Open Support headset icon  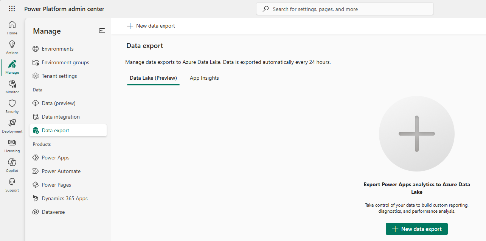click(x=12, y=185)
